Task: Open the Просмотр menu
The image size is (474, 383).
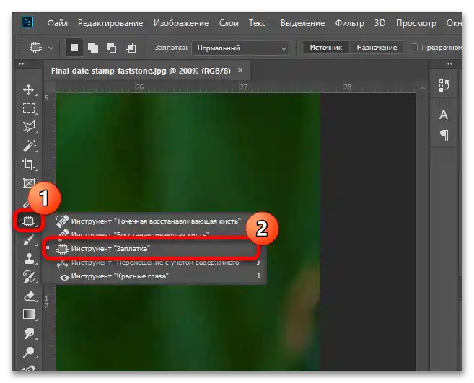Action: pos(416,23)
